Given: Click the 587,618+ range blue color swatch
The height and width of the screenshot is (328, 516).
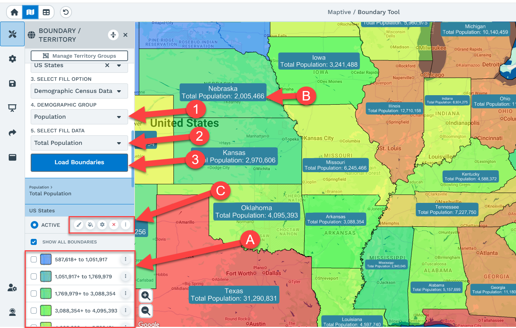Looking at the screenshot, I should [46, 259].
